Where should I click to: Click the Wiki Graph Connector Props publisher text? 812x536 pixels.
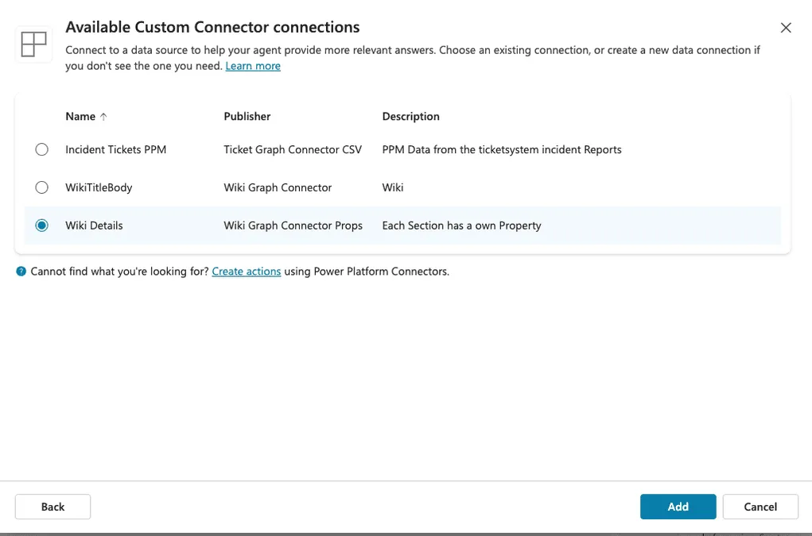tap(293, 225)
